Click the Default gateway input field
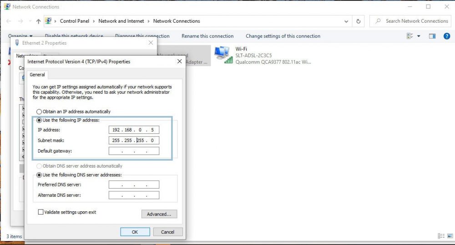455x245 pixels. click(x=134, y=151)
